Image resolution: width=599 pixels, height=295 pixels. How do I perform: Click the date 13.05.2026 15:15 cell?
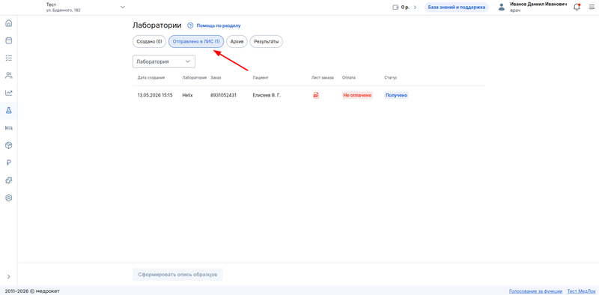click(155, 95)
